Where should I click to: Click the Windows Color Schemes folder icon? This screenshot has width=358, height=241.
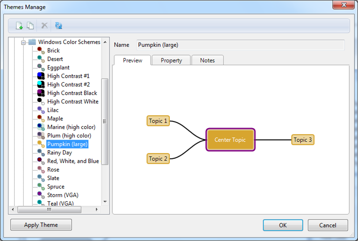click(32, 42)
